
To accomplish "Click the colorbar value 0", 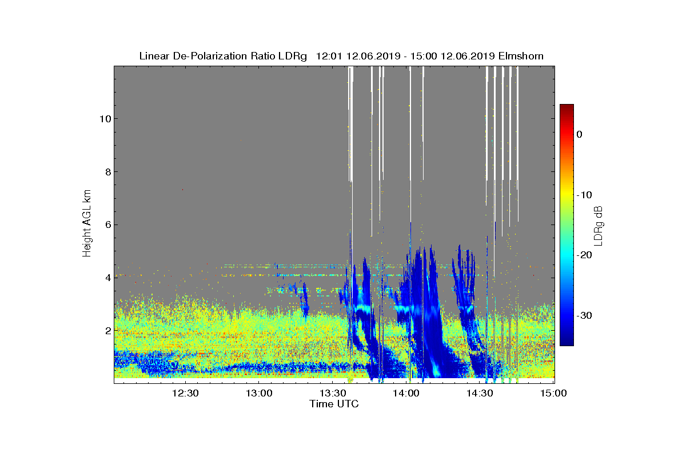I will click(x=579, y=134).
